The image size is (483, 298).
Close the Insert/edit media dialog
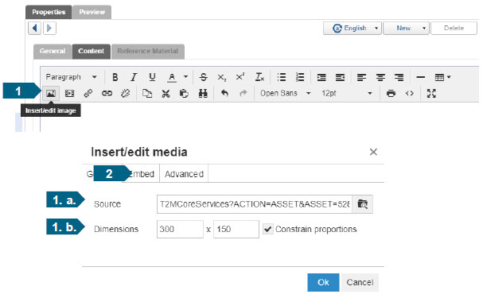(x=373, y=152)
